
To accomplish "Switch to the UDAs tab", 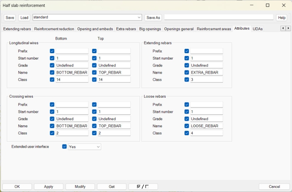I will pyautogui.click(x=258, y=29).
